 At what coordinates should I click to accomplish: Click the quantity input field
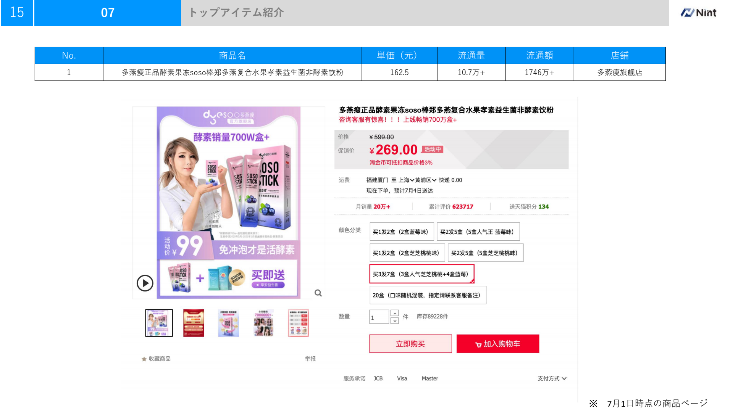[379, 317]
